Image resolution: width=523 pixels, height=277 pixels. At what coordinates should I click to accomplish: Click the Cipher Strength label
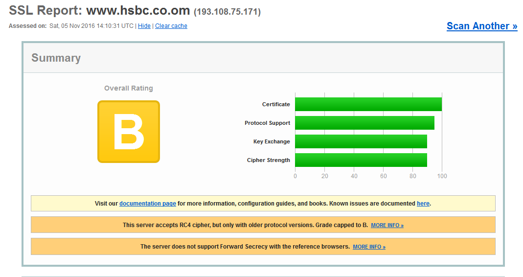click(x=269, y=160)
